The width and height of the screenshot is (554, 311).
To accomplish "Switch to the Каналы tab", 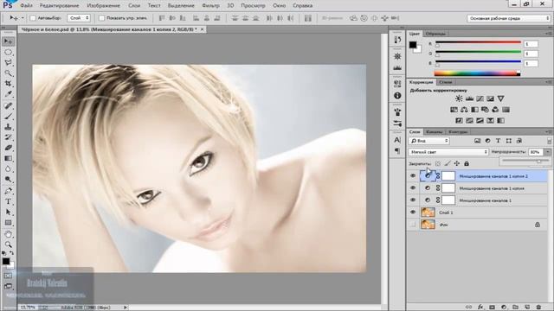I will click(434, 132).
